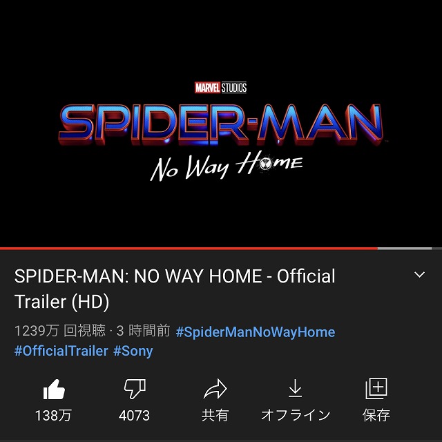Tap the Spider-Man video player area

221,124
